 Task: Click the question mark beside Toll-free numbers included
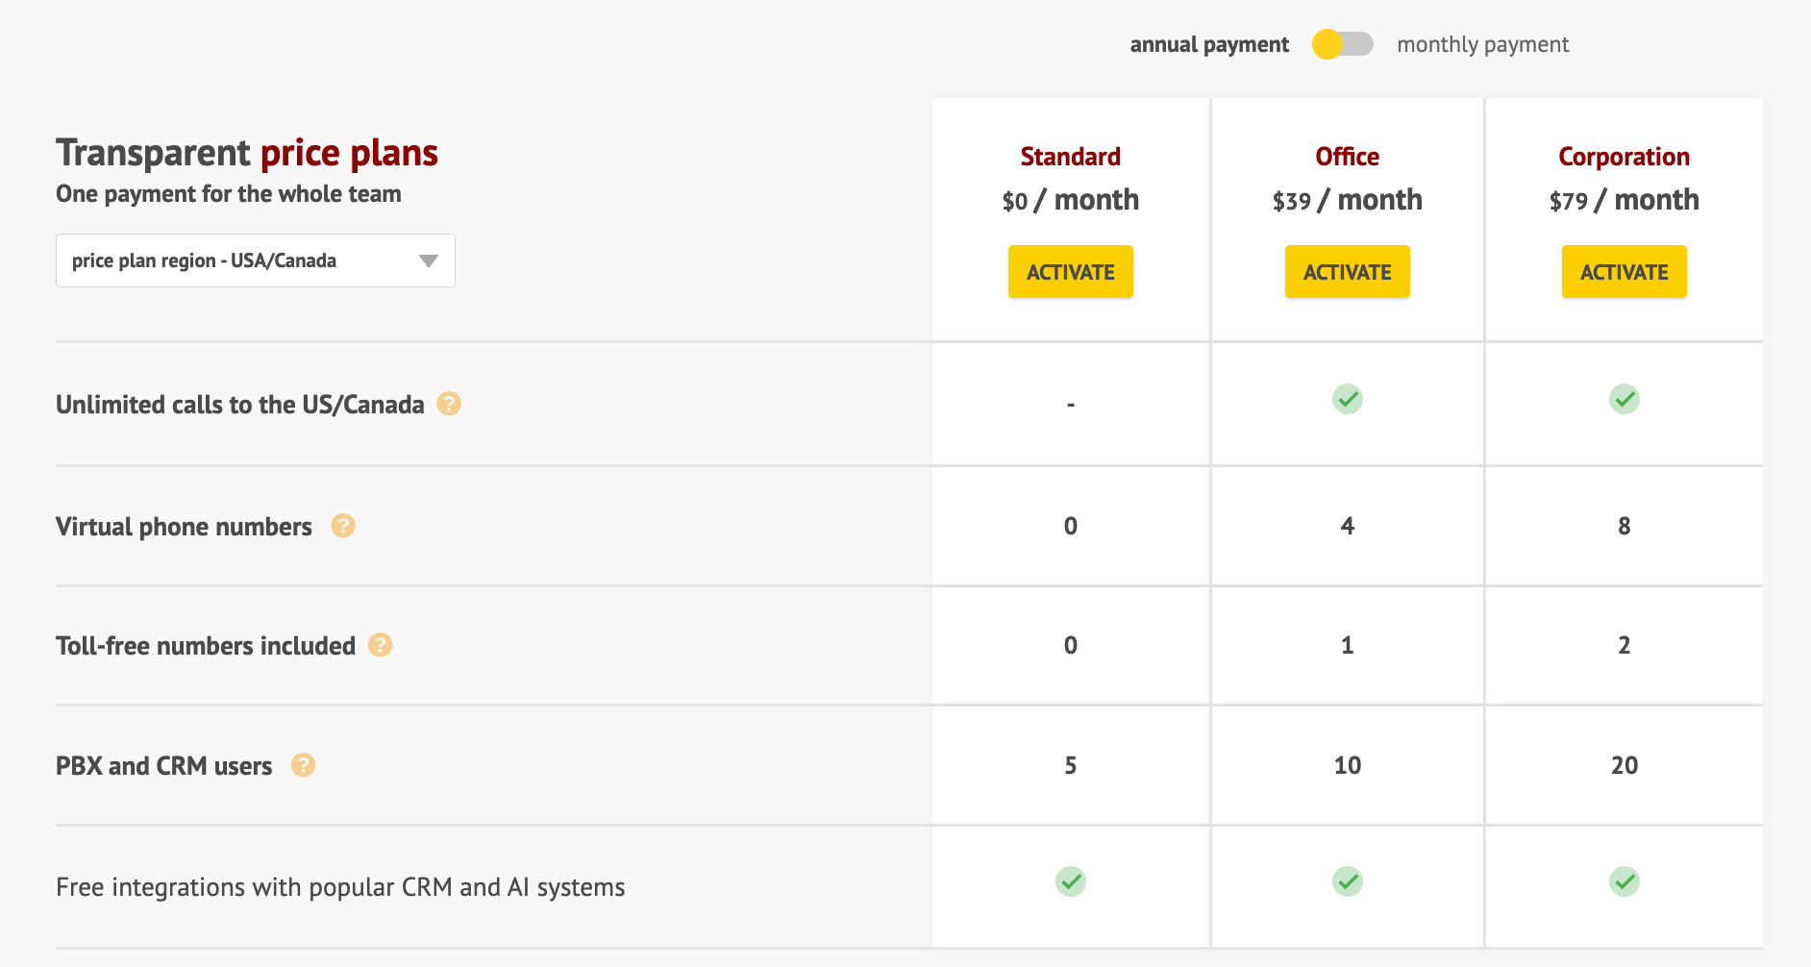point(381,645)
